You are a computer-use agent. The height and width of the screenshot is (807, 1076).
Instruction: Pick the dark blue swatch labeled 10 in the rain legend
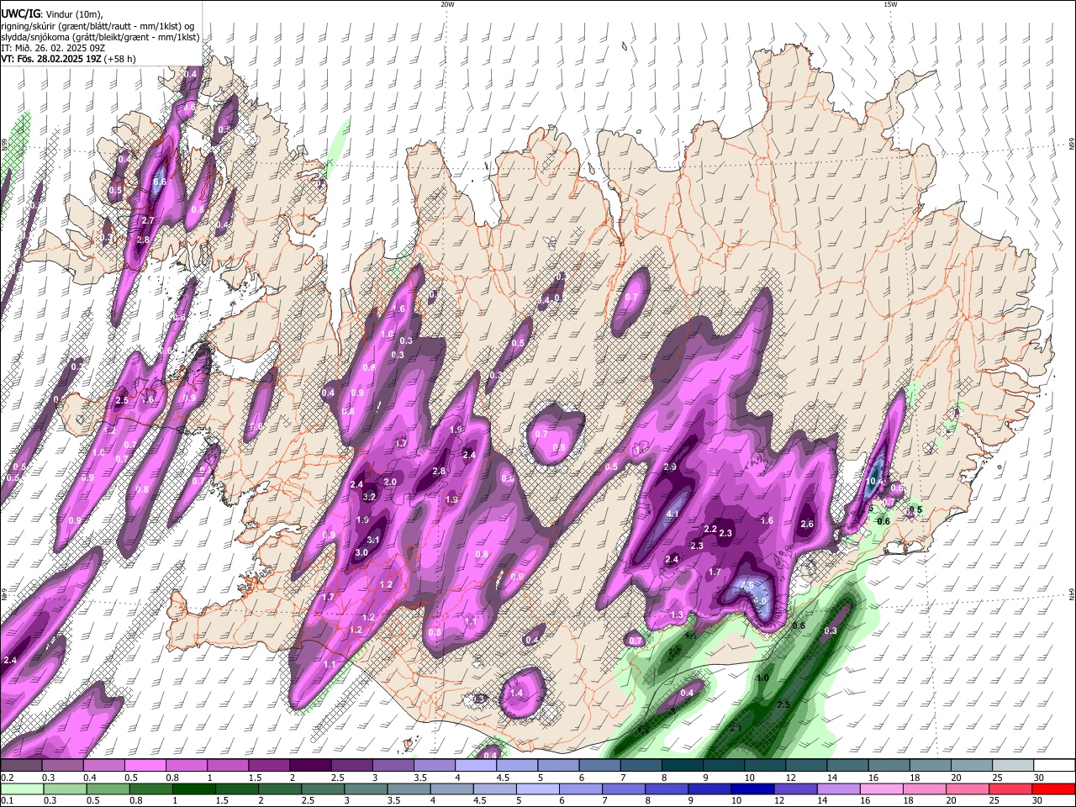coord(751,789)
